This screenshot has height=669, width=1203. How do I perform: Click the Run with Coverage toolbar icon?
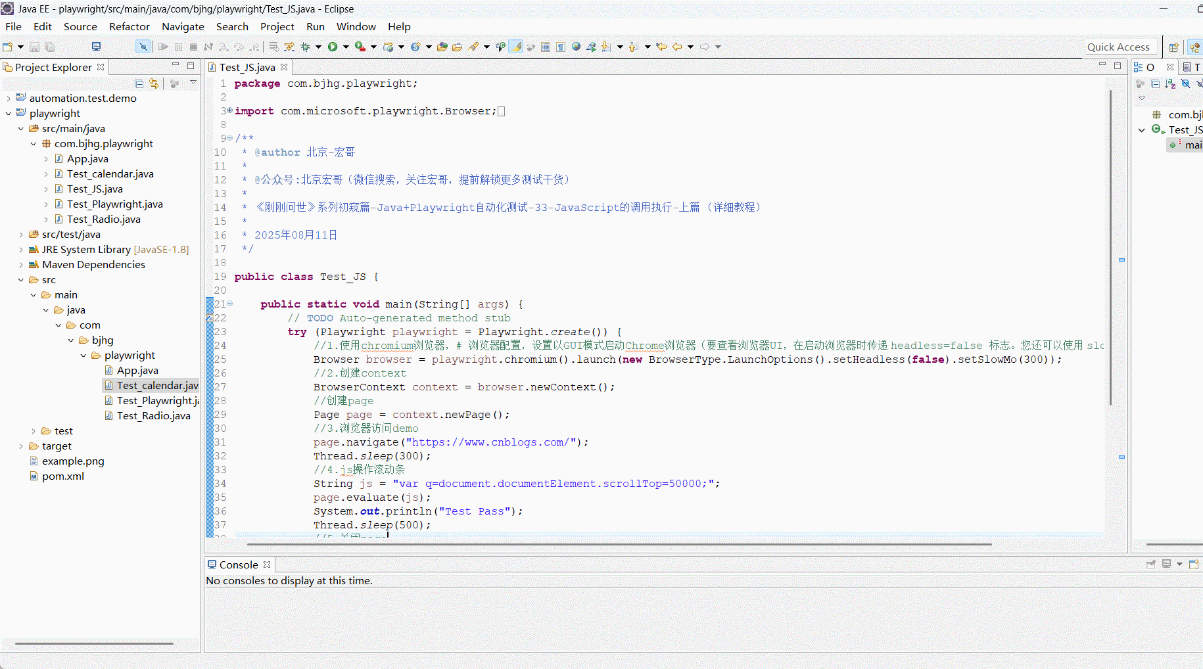[360, 47]
